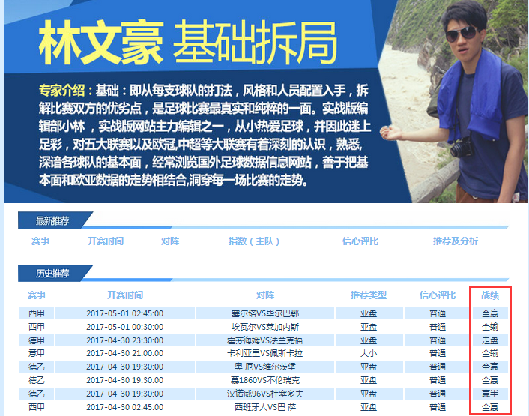Click the 战绩 column header
The width and height of the screenshot is (529, 416).
pyautogui.click(x=490, y=295)
